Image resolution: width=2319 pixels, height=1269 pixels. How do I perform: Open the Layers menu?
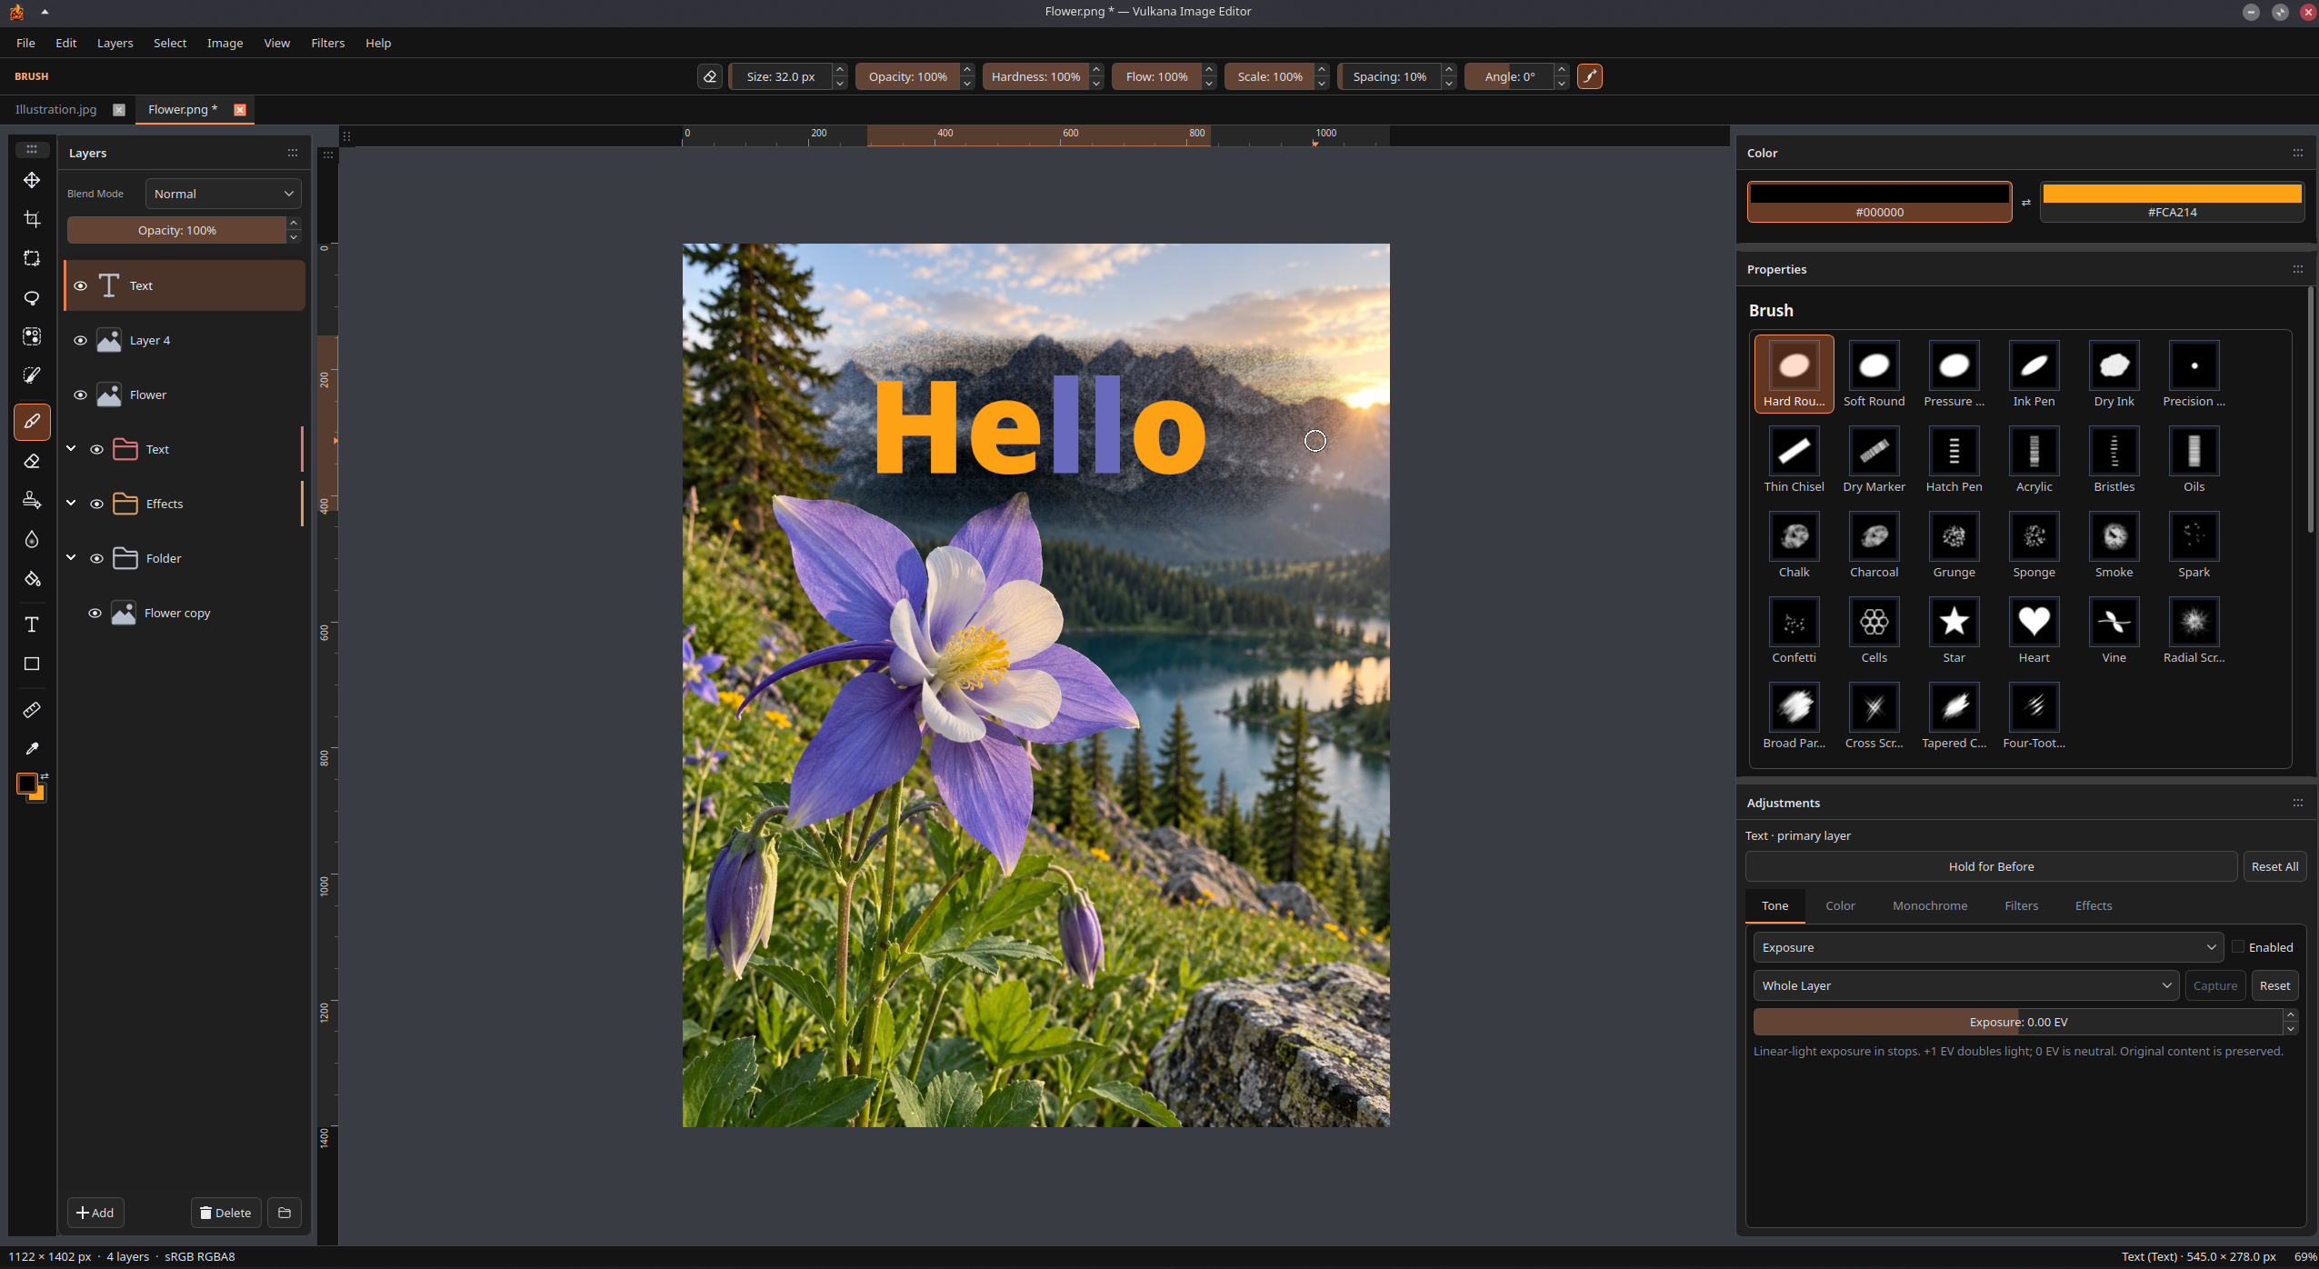coord(115,43)
